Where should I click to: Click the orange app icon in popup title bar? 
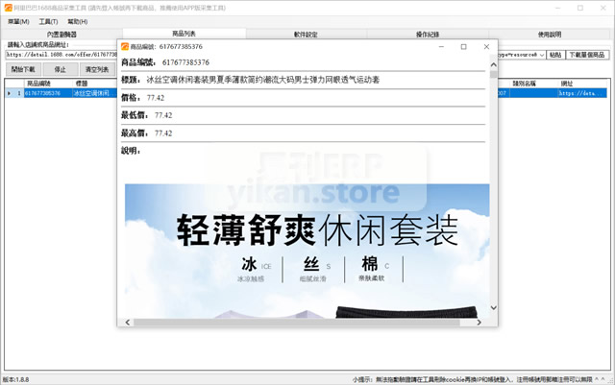[124, 46]
